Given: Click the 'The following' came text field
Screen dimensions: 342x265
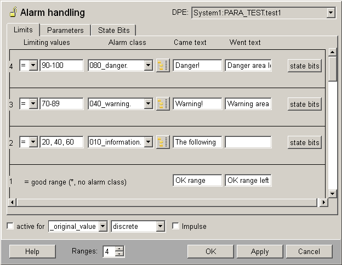Looking at the screenshot, I should click(x=197, y=142).
